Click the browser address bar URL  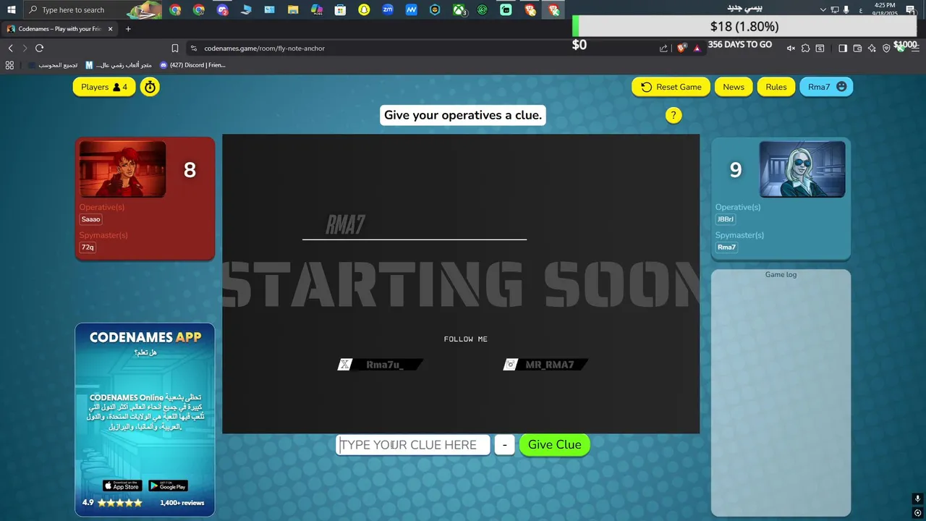pos(264,48)
